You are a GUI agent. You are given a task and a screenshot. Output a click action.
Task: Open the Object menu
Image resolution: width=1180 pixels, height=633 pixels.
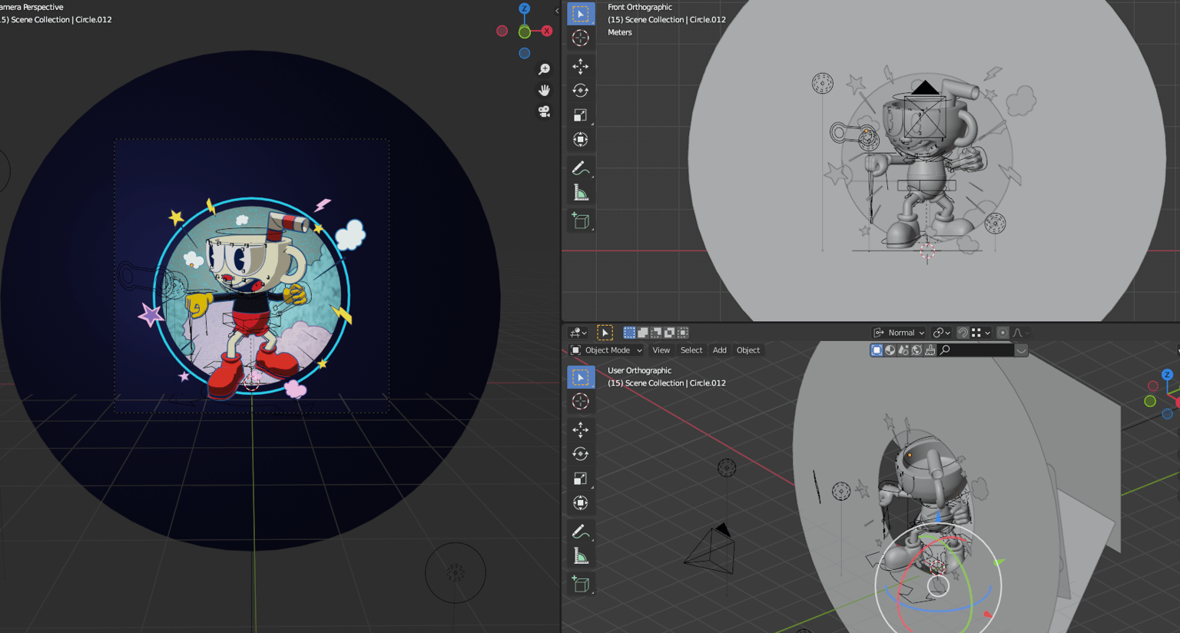[x=748, y=350]
